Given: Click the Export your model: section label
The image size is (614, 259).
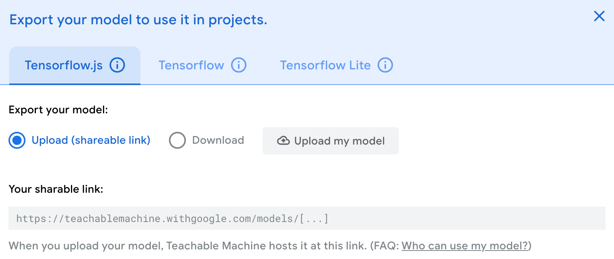Looking at the screenshot, I should 58,110.
